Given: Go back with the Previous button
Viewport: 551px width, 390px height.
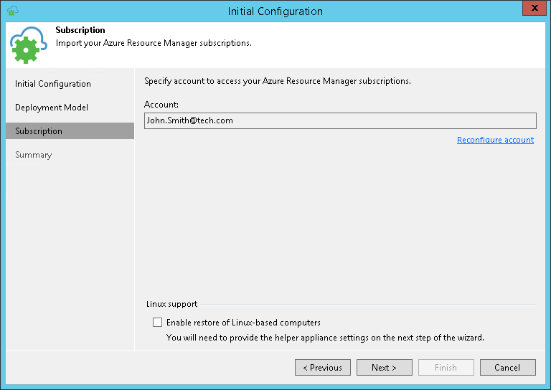Looking at the screenshot, I should click(323, 368).
